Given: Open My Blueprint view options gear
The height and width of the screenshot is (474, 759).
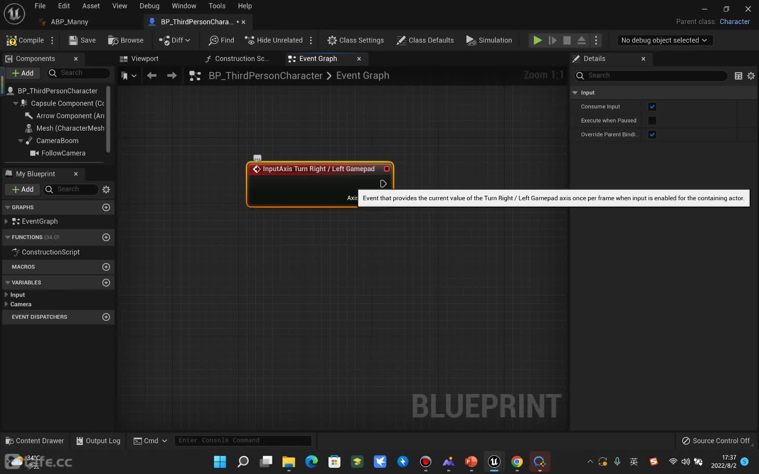Looking at the screenshot, I should click(x=106, y=190).
